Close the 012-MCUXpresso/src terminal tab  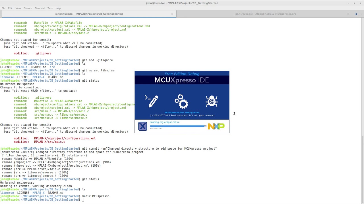point(348,14)
